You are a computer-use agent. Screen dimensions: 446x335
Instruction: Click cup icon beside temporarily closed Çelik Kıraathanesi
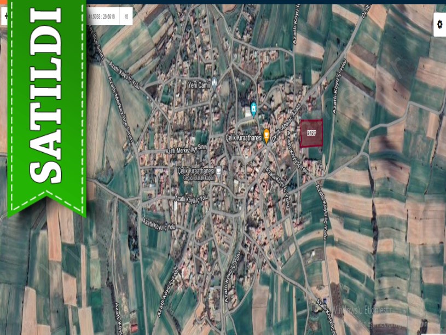218,170
